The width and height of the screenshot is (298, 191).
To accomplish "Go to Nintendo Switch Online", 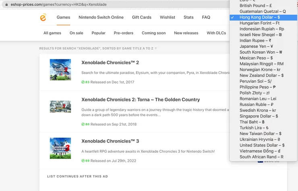I will [x=101, y=17].
